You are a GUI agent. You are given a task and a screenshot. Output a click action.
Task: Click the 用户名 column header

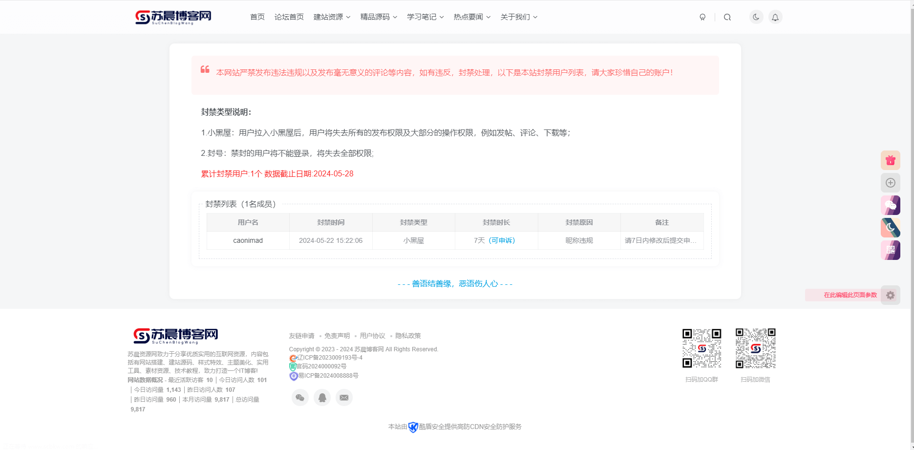click(248, 222)
